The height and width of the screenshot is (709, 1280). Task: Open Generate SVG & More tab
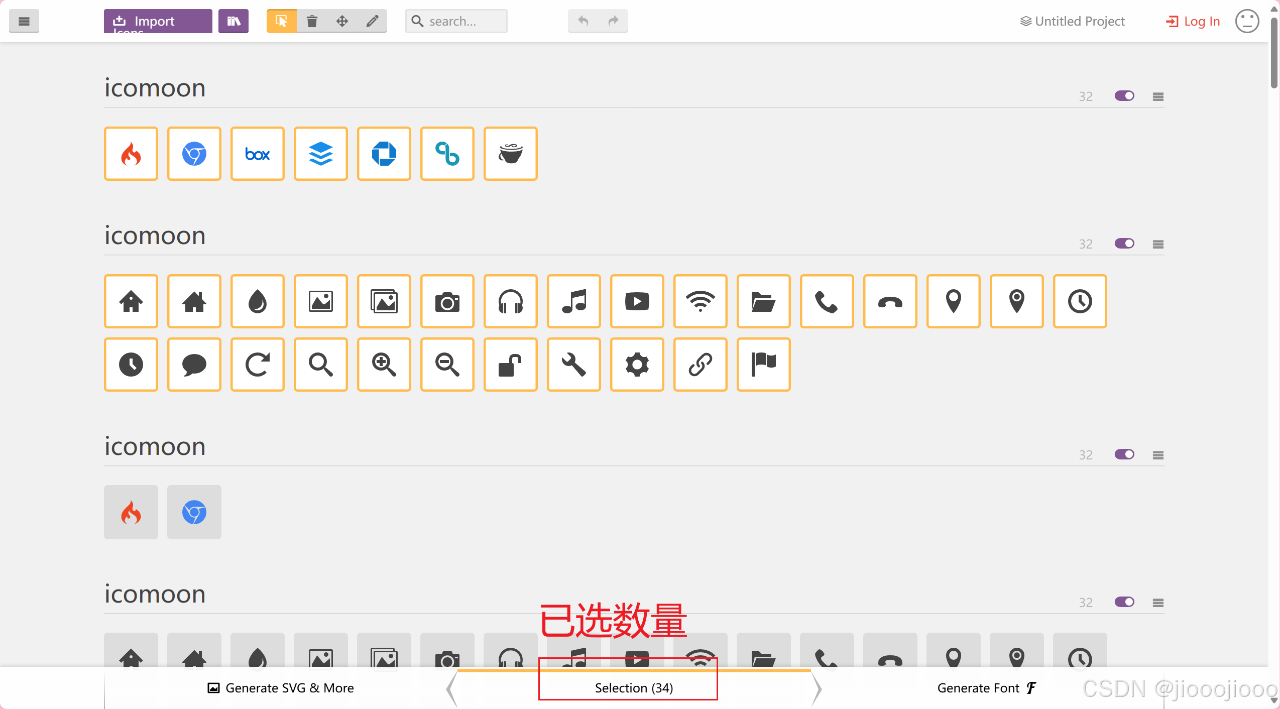281,688
